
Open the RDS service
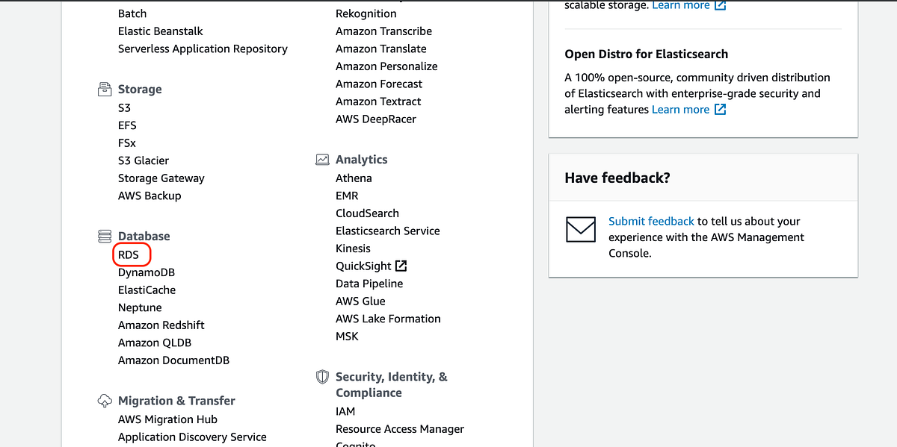(129, 254)
